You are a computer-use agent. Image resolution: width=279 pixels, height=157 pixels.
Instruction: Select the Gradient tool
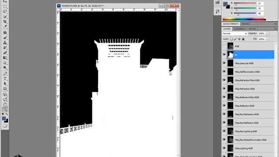[x=5, y=58]
